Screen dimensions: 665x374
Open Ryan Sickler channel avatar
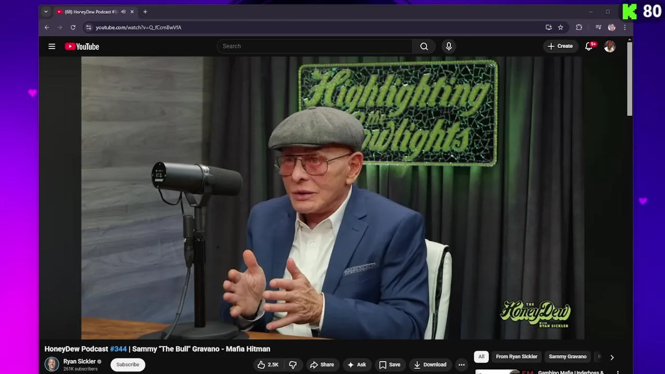point(51,364)
